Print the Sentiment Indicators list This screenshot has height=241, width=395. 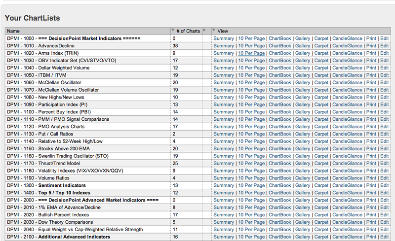pos(371,185)
